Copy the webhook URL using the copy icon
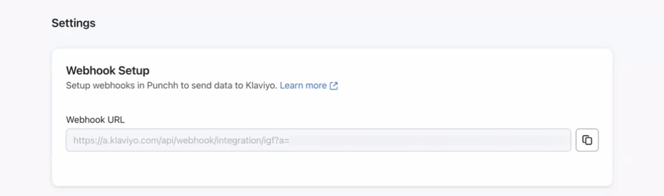The image size is (664, 196). [x=587, y=140]
